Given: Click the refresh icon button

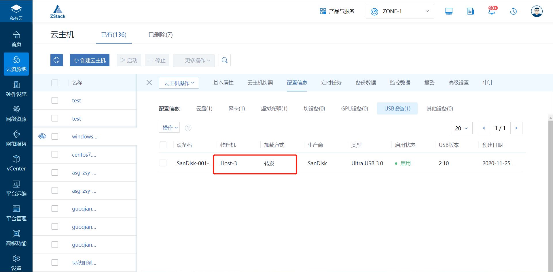Looking at the screenshot, I should click(56, 60).
